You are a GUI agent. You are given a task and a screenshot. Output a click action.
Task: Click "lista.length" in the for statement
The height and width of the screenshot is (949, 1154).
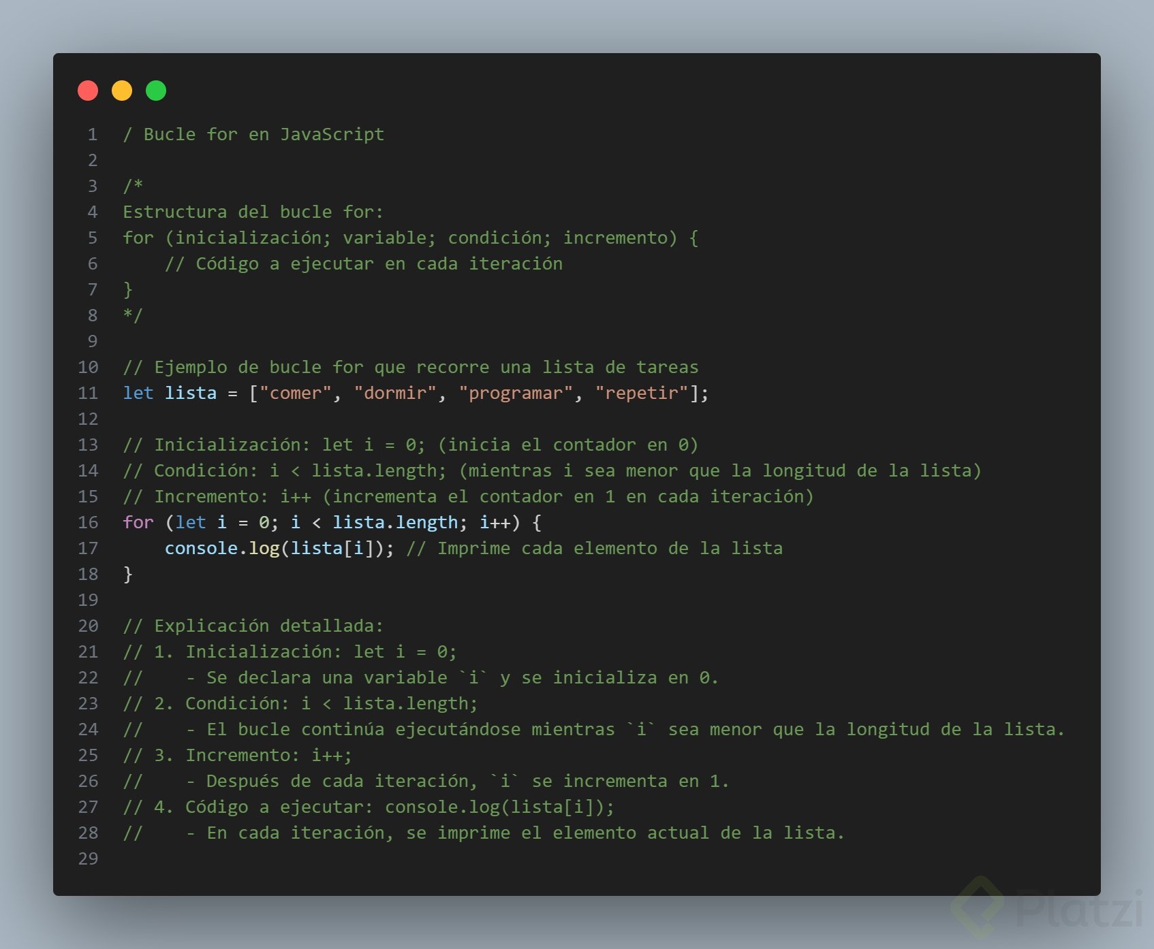pos(395,523)
